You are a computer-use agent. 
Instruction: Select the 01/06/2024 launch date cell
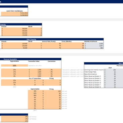click(x=14, y=15)
